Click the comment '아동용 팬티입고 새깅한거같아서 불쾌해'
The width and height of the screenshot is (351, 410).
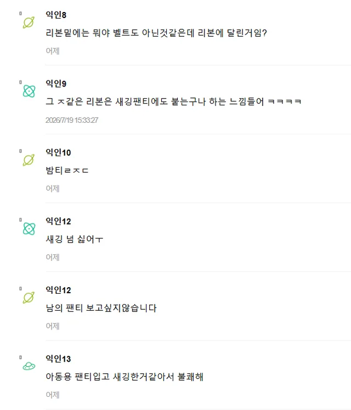click(x=124, y=377)
